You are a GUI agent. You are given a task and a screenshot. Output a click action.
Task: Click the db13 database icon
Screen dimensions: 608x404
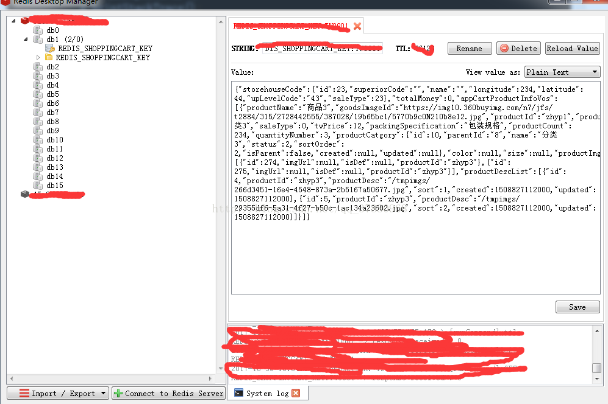point(38,167)
